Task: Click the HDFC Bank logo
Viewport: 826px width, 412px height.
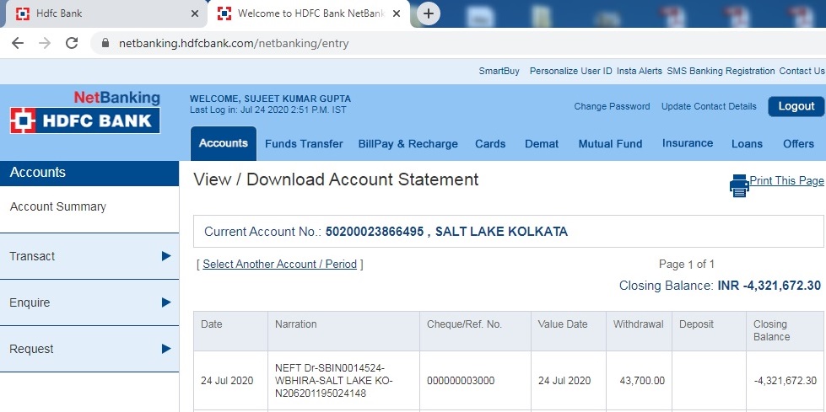Action: click(84, 120)
